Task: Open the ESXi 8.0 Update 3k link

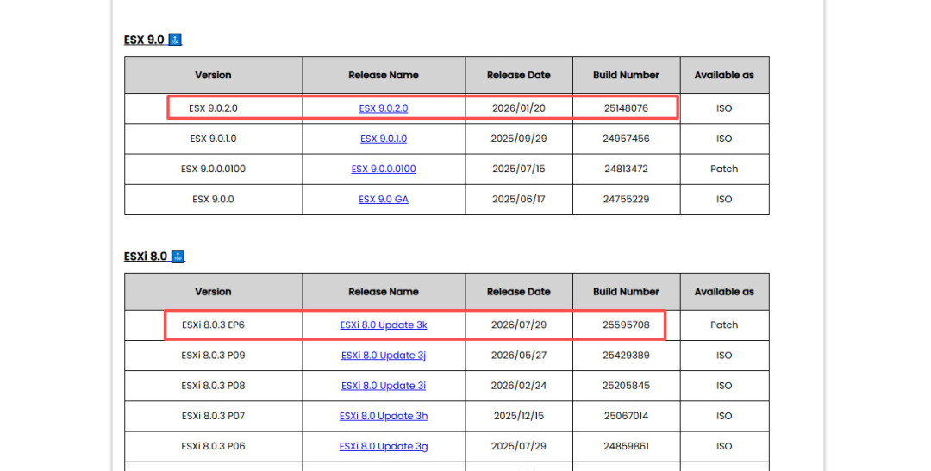Action: (384, 325)
